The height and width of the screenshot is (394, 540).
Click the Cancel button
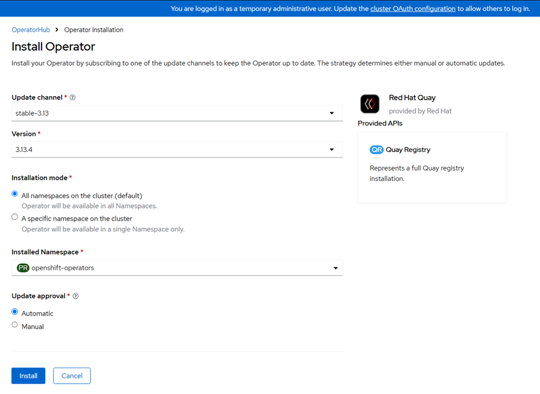point(72,376)
